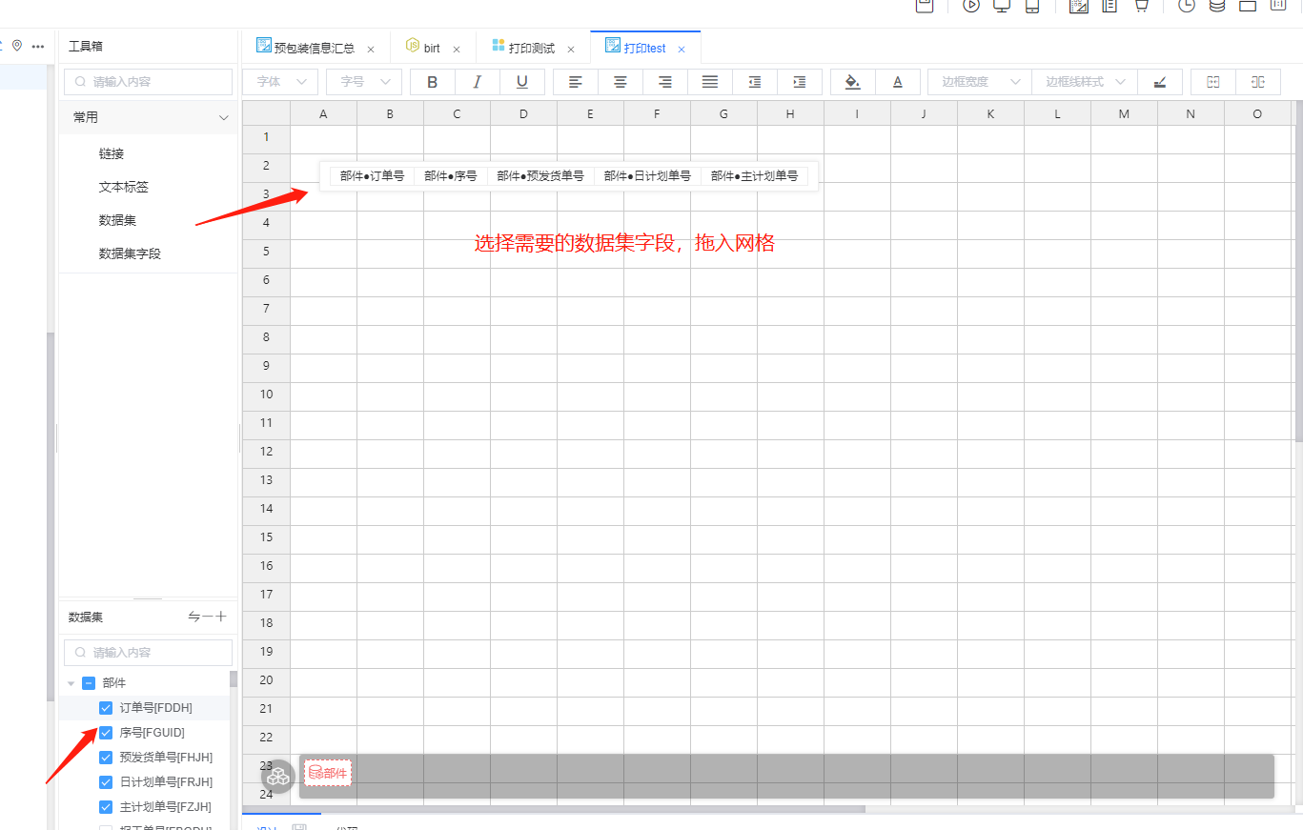Open the 字体 font dropdown
Screen dimensions: 1303x830
pos(280,82)
